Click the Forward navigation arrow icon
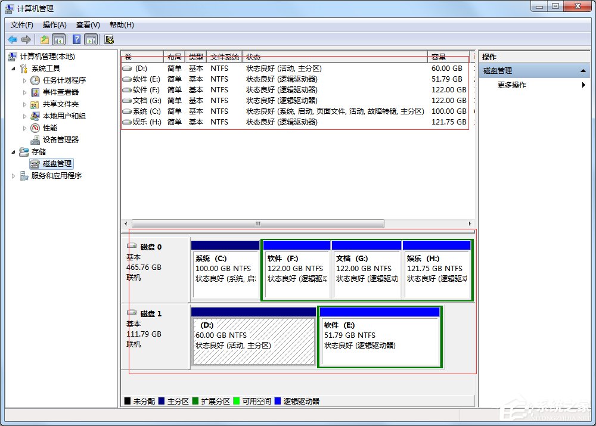This screenshot has height=426, width=596. click(27, 39)
